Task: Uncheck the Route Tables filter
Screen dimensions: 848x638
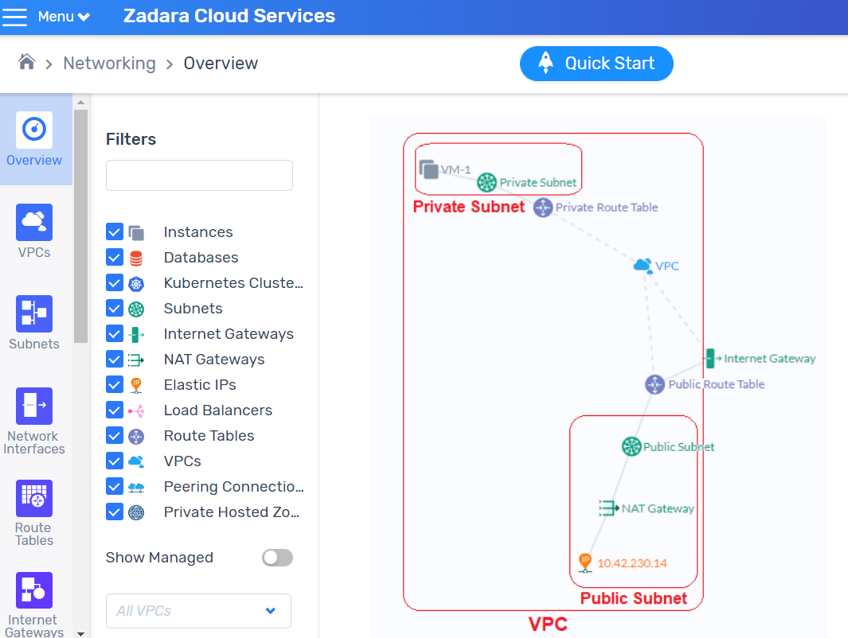Action: [x=115, y=435]
